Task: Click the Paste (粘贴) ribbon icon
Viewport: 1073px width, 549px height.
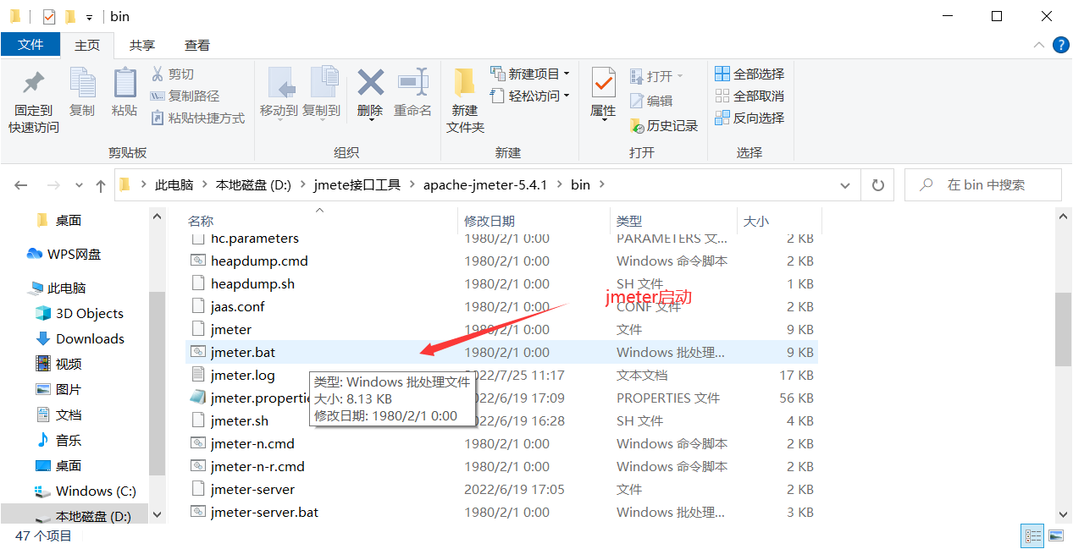Action: point(124,84)
